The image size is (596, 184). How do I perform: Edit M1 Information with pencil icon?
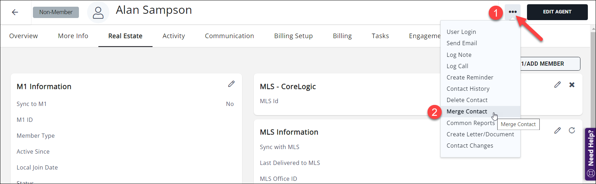click(x=231, y=84)
